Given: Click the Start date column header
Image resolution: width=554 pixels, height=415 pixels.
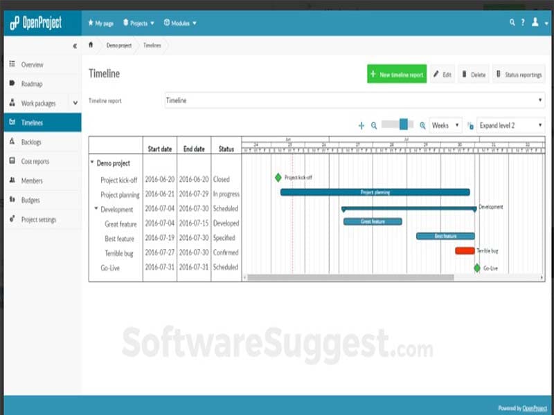Looking at the screenshot, I should tap(160, 149).
